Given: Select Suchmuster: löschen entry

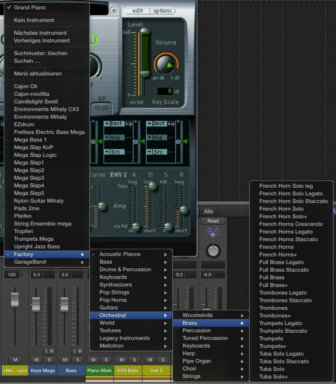Looking at the screenshot, I should click(x=47, y=53).
